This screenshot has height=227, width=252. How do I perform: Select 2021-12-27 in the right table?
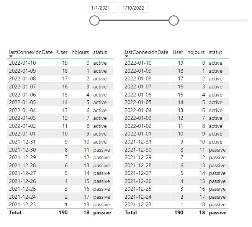pyautogui.click(x=138, y=173)
